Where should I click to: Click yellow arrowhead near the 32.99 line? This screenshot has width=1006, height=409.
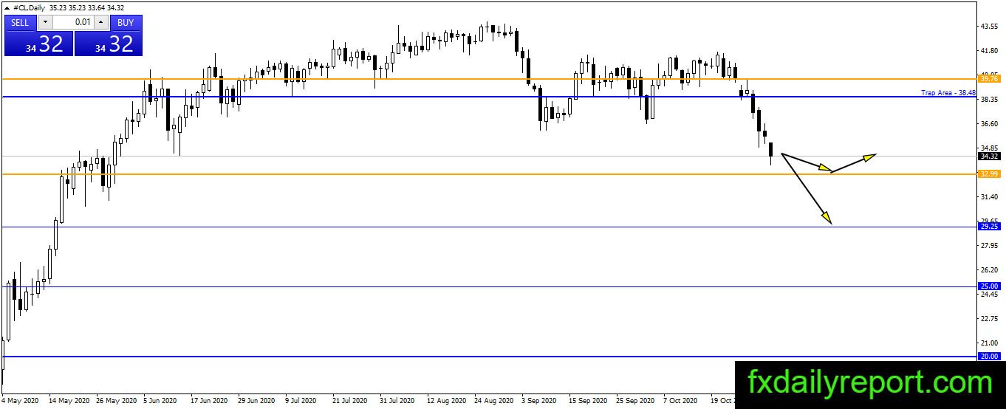[824, 169]
